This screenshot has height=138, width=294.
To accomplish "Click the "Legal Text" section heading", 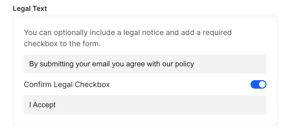I will pos(30,8).
